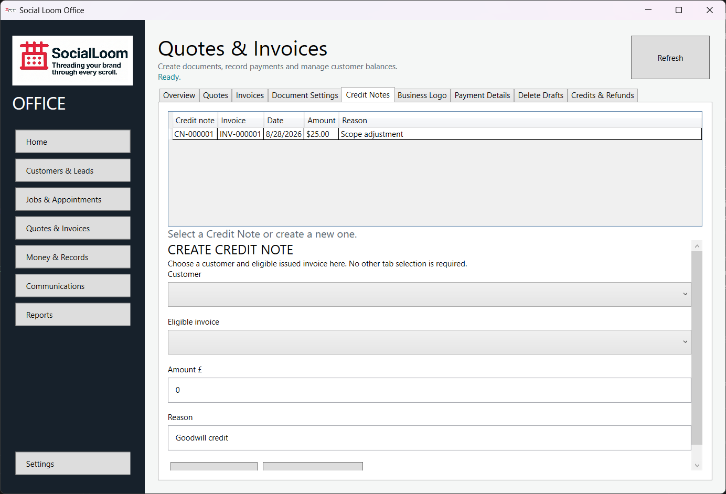This screenshot has width=726, height=494.
Task: Open the Reports section
Action: tap(73, 315)
